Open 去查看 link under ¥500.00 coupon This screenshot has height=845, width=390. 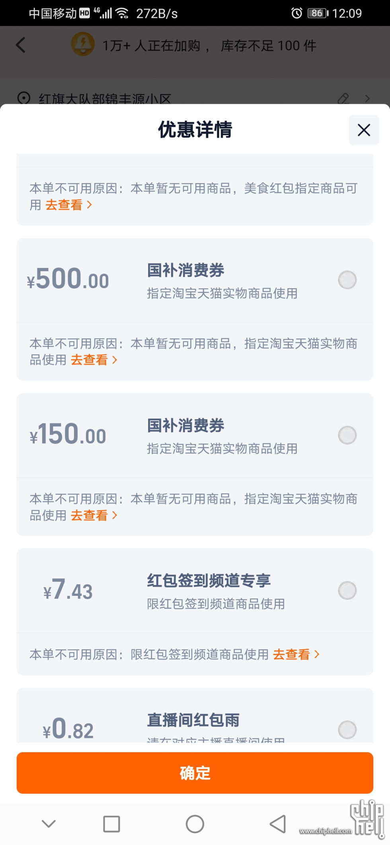94,360
